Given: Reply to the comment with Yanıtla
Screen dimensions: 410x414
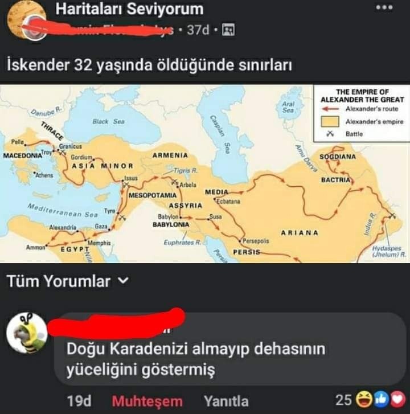Looking at the screenshot, I should coord(226,401).
